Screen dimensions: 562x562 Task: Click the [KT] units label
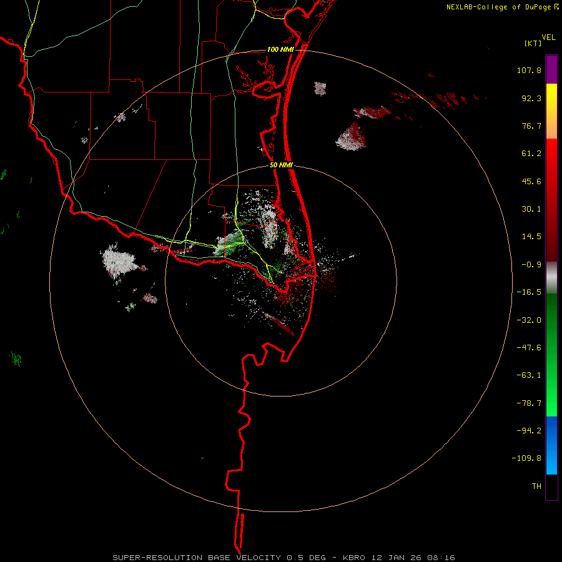pos(533,43)
